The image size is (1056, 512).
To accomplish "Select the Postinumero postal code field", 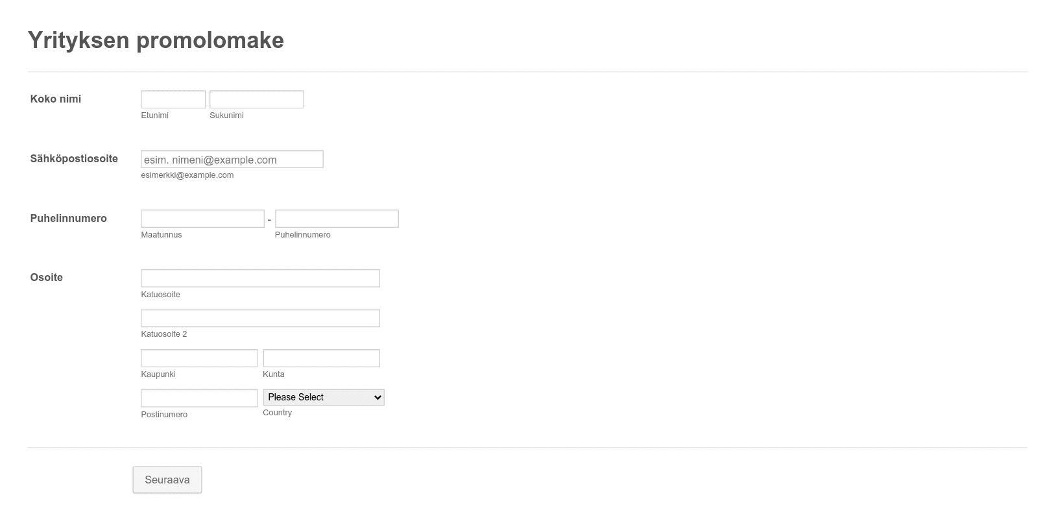I will 199,398.
